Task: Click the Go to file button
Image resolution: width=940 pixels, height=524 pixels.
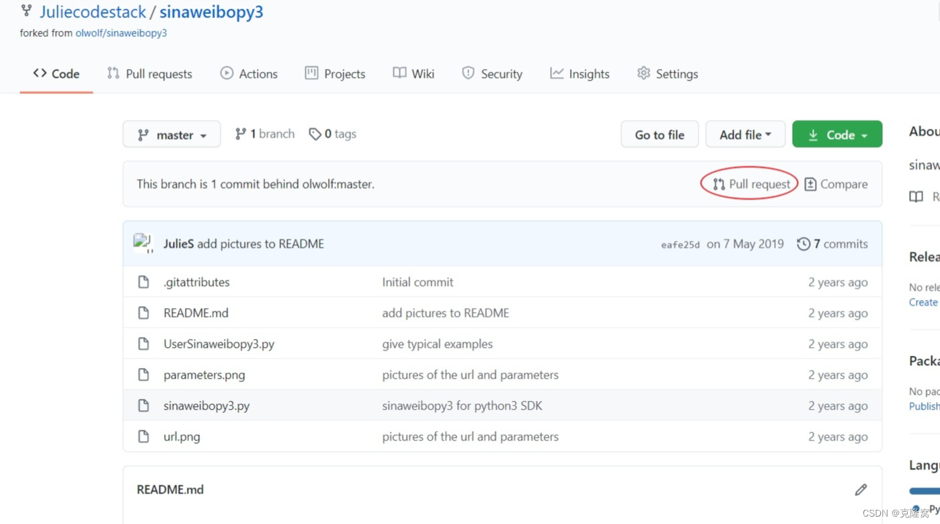Action: [660, 135]
